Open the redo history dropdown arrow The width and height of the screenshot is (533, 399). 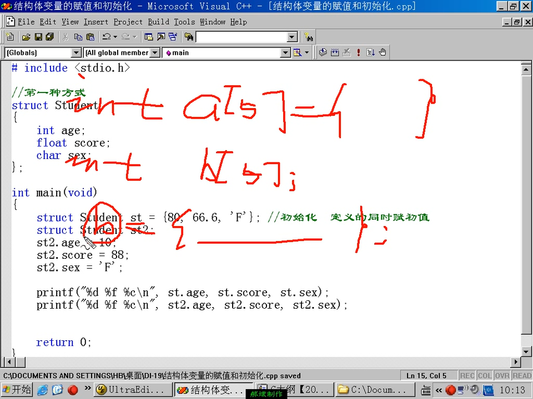(134, 37)
